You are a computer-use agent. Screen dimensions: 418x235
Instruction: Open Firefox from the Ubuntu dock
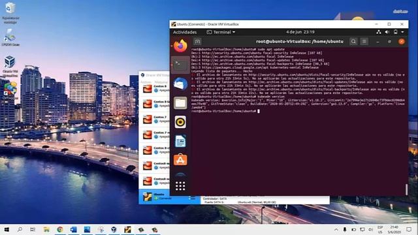[x=180, y=46]
